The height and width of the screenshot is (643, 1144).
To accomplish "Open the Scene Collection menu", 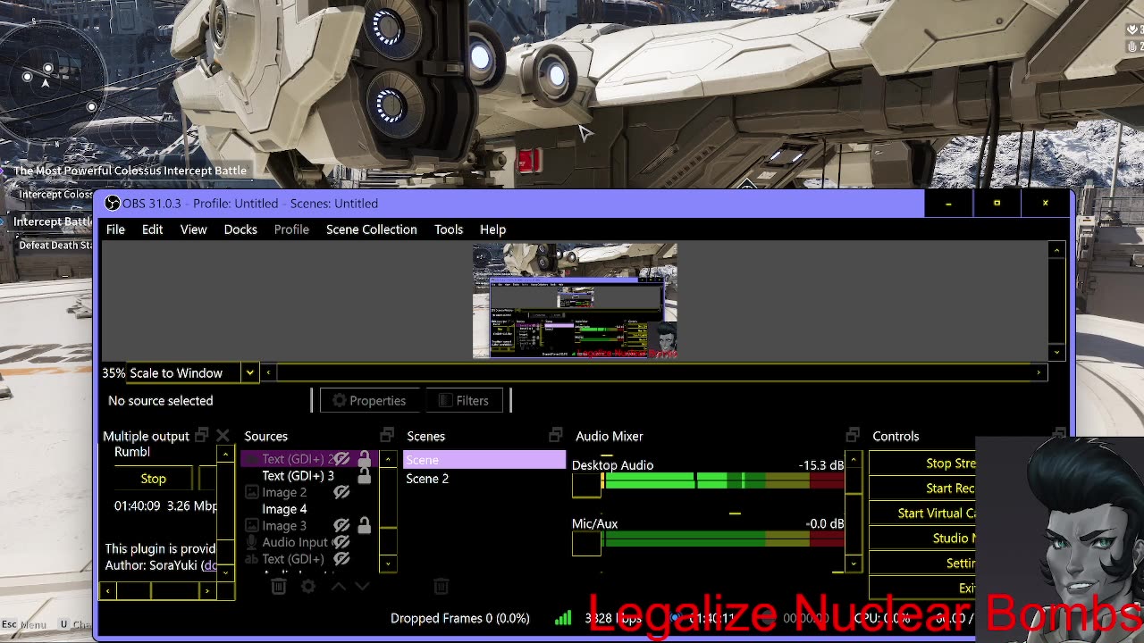I will pyautogui.click(x=371, y=230).
